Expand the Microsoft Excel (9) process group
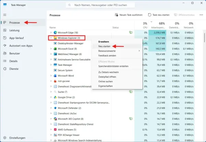206x142 pixels. coord(51,49)
